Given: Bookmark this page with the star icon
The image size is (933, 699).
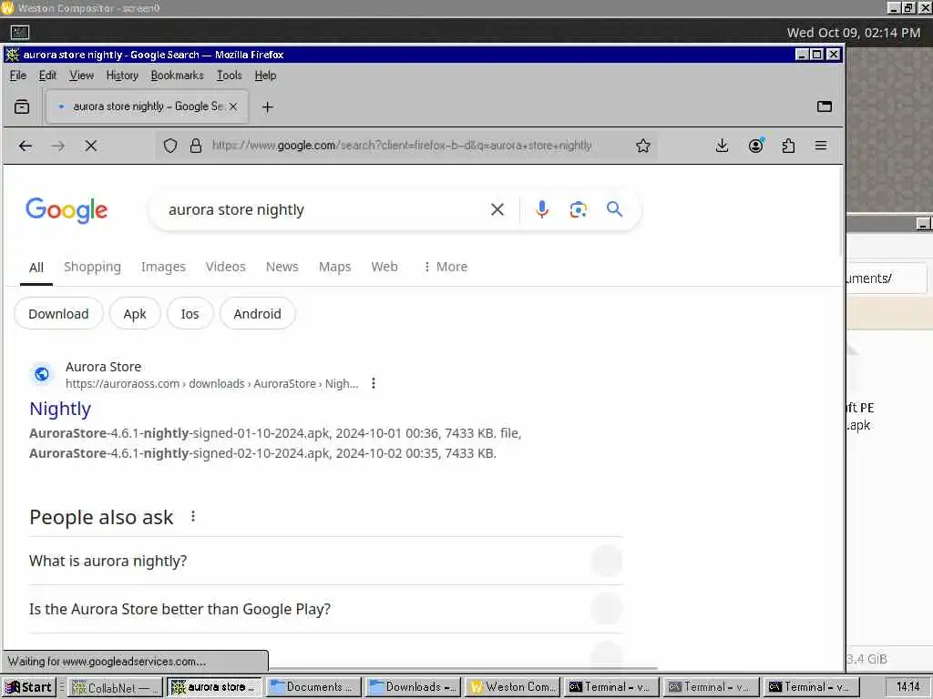Looking at the screenshot, I should coord(642,146).
